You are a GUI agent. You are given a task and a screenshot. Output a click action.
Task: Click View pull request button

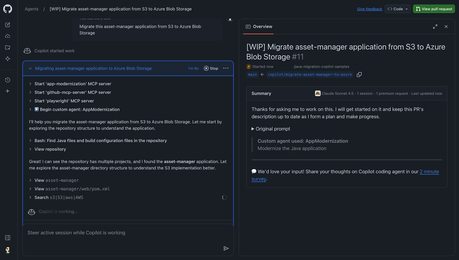point(434,9)
